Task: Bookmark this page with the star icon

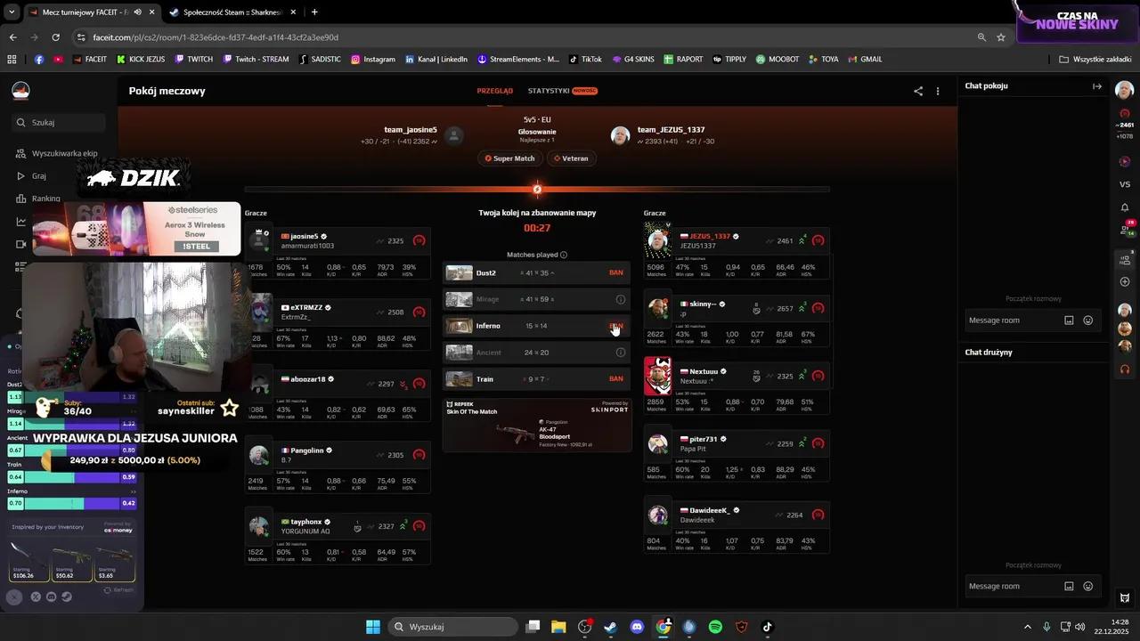Action: [x=1001, y=37]
